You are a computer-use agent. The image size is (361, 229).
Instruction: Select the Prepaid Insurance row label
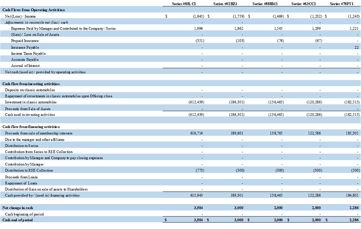(x=25, y=41)
